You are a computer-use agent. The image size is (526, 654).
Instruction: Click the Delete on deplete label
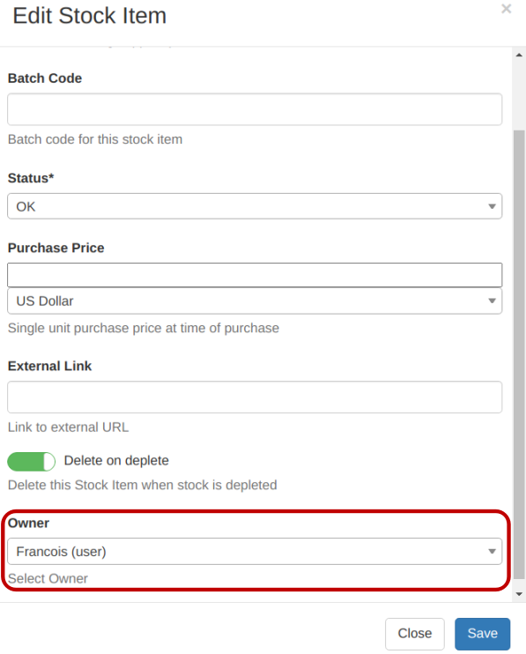click(x=116, y=460)
